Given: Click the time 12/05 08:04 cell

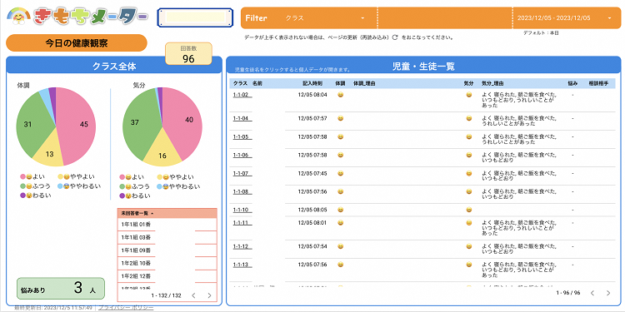Looking at the screenshot, I should pyautogui.click(x=312, y=95).
